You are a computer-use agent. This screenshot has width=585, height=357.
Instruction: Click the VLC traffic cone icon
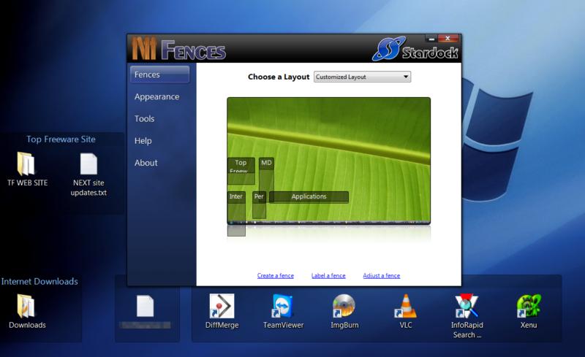[x=406, y=306]
